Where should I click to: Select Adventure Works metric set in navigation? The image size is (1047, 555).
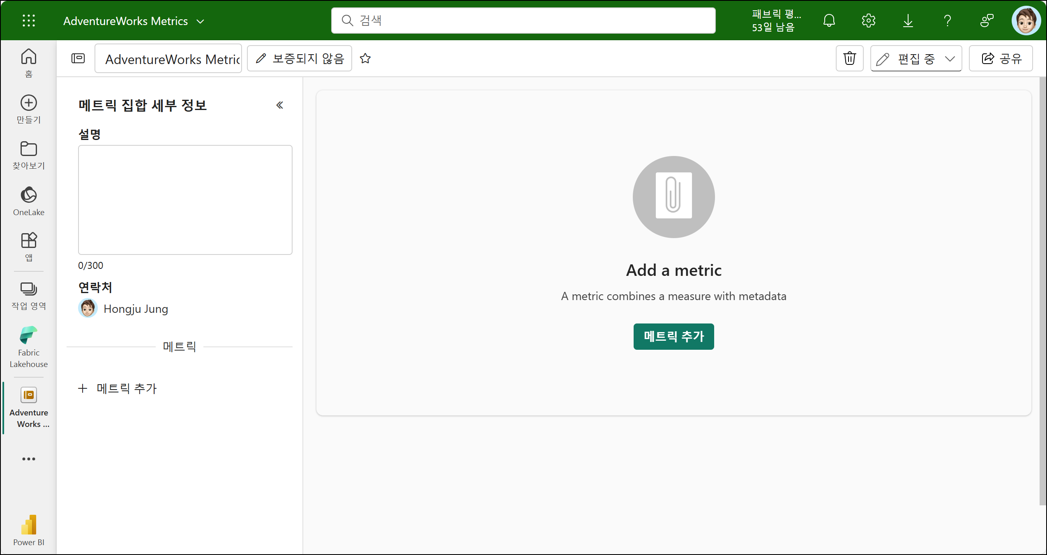[x=28, y=407]
